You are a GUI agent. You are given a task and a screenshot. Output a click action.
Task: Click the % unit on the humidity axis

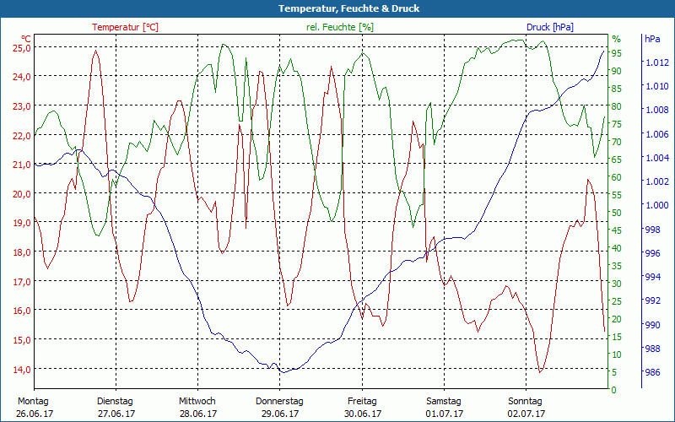click(x=616, y=39)
